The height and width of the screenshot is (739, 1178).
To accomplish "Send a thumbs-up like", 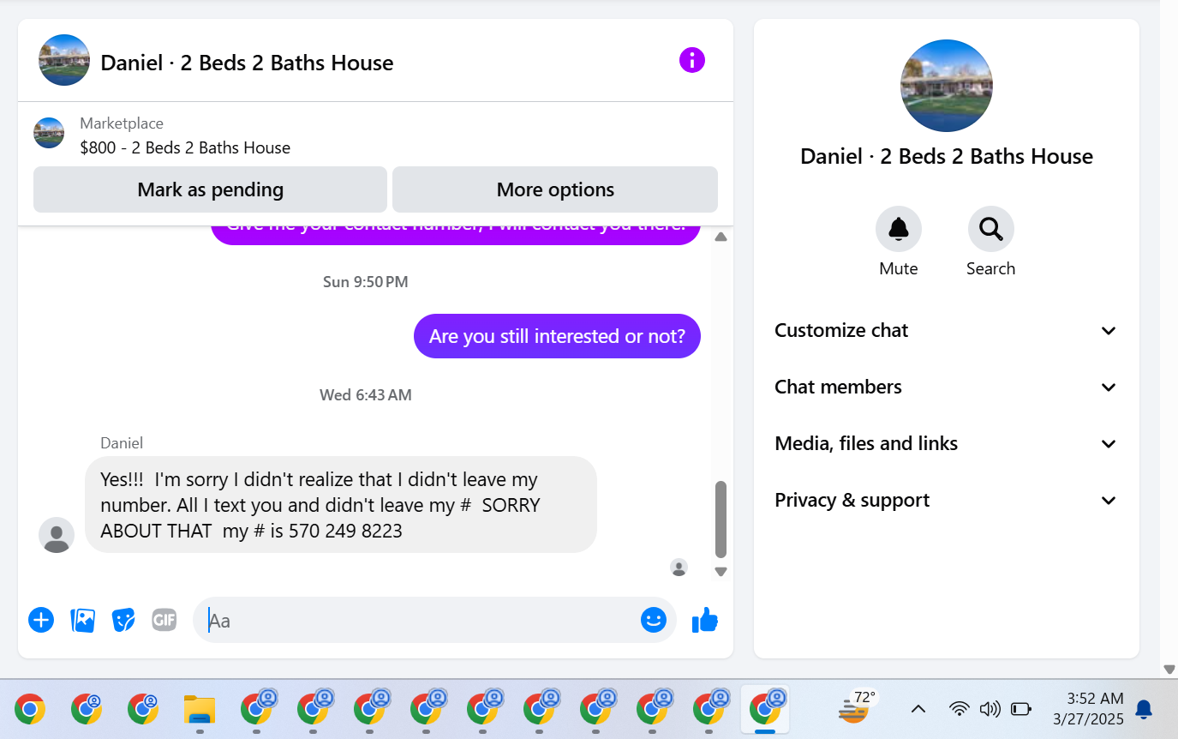I will 704,619.
